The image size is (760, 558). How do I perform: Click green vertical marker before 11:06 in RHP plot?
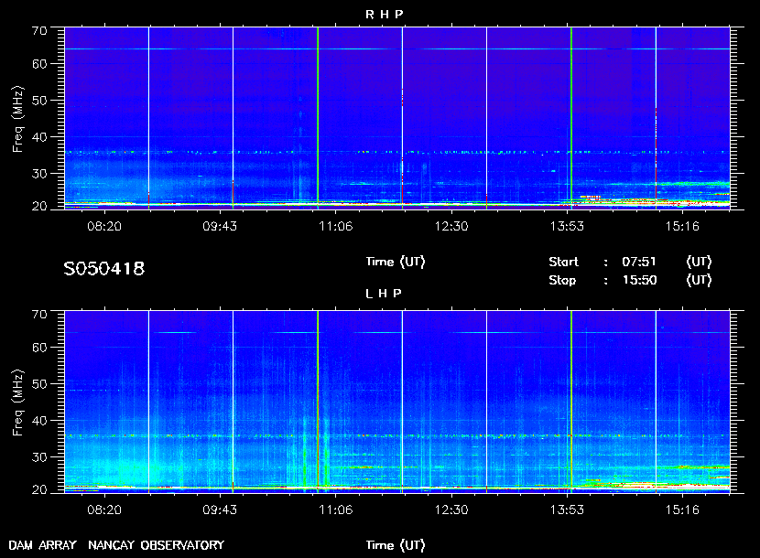pos(318,118)
